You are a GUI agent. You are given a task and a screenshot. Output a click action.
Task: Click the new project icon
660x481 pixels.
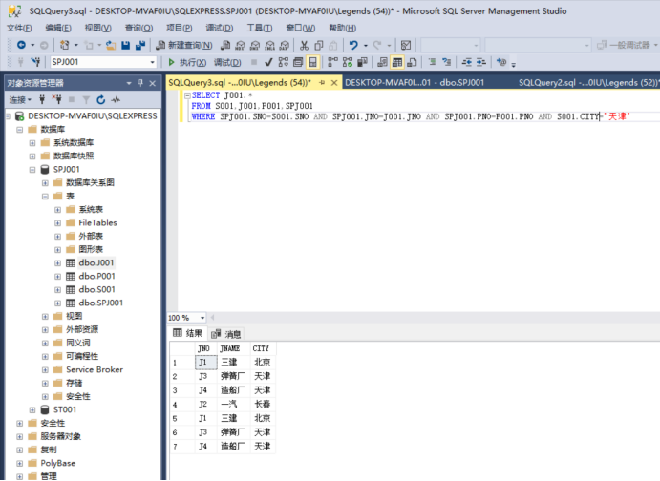64,45
